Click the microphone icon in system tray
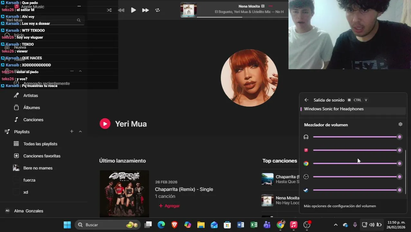This screenshot has height=232, width=411. click(355, 225)
